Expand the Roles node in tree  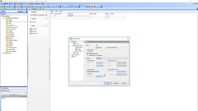(5, 38)
